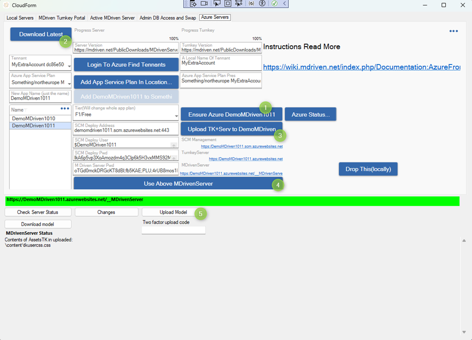This screenshot has height=340, width=472.
Task: Open the binding failures braces icon
Action: point(251,4)
